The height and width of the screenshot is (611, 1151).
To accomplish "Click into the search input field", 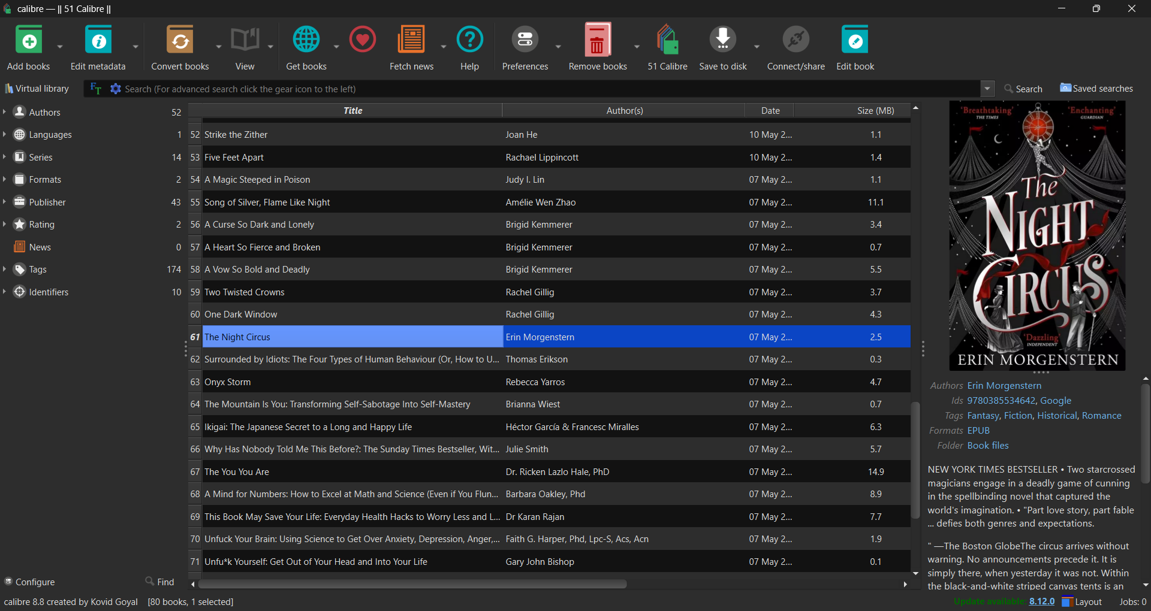I will coord(540,89).
